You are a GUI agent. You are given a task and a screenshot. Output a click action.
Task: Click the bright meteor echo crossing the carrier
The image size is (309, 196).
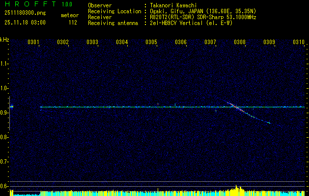[236, 107]
